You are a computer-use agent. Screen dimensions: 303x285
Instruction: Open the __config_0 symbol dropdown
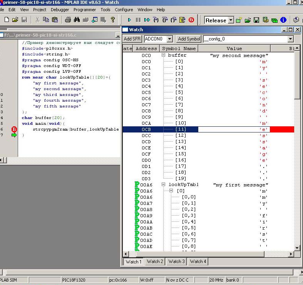(x=290, y=39)
